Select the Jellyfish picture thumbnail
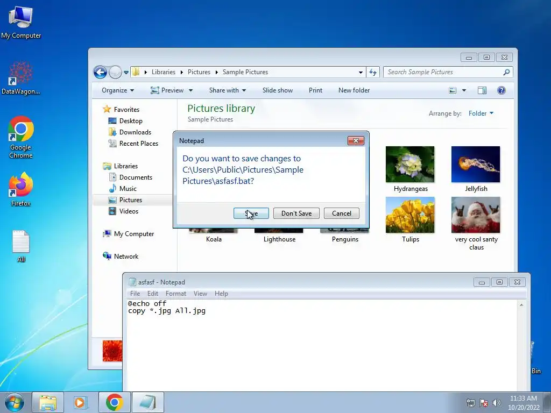The height and width of the screenshot is (413, 551). (476, 165)
